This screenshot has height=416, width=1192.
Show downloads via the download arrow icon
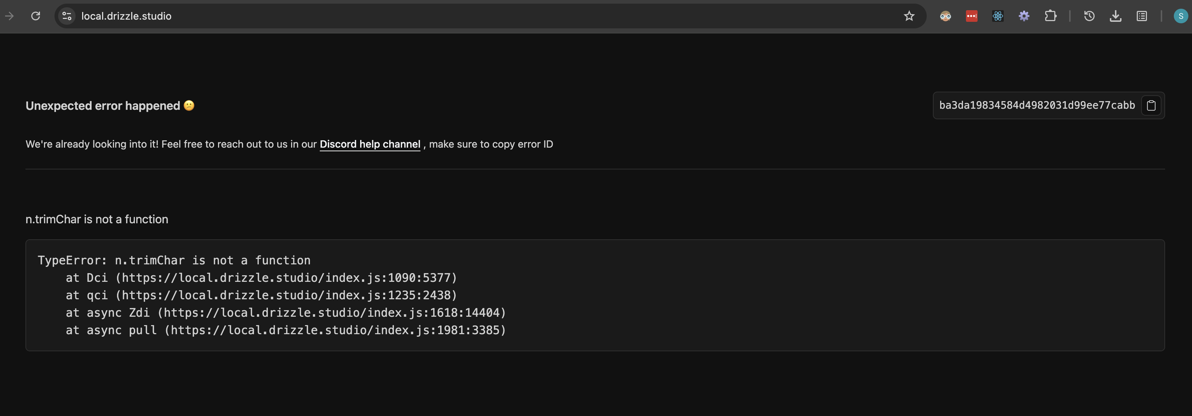[1115, 16]
